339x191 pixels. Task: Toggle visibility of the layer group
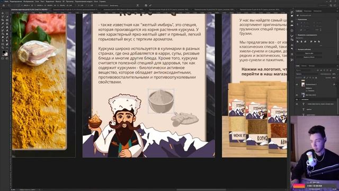[297, 99]
